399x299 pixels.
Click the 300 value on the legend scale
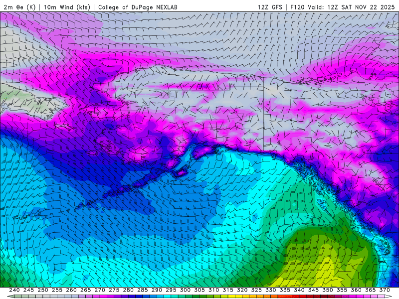(x=185, y=290)
